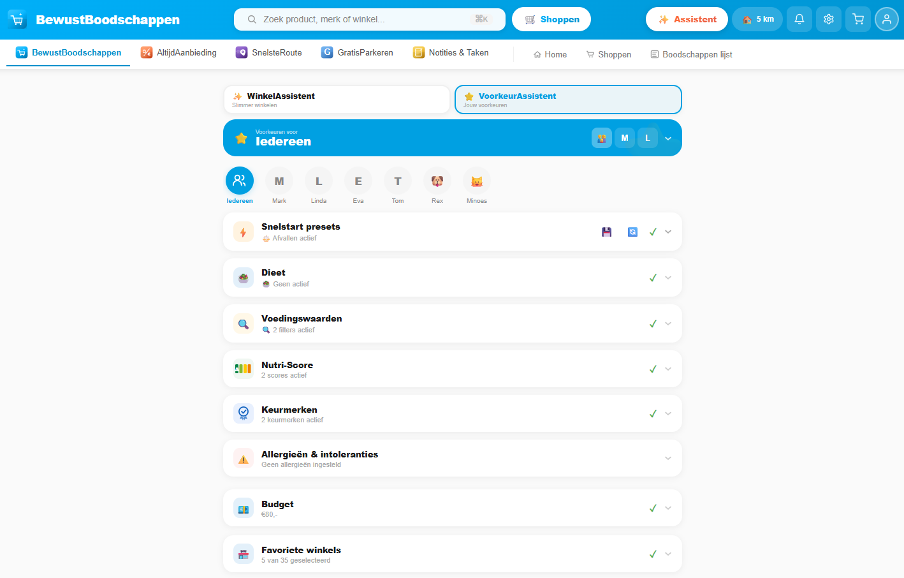The height and width of the screenshot is (578, 904).
Task: Click the 5 km distance radius button
Action: click(757, 19)
